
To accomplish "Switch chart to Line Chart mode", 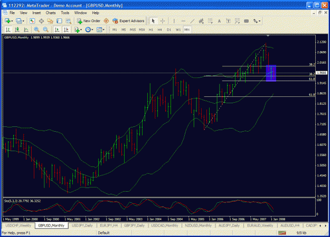I will click(x=26, y=29).
